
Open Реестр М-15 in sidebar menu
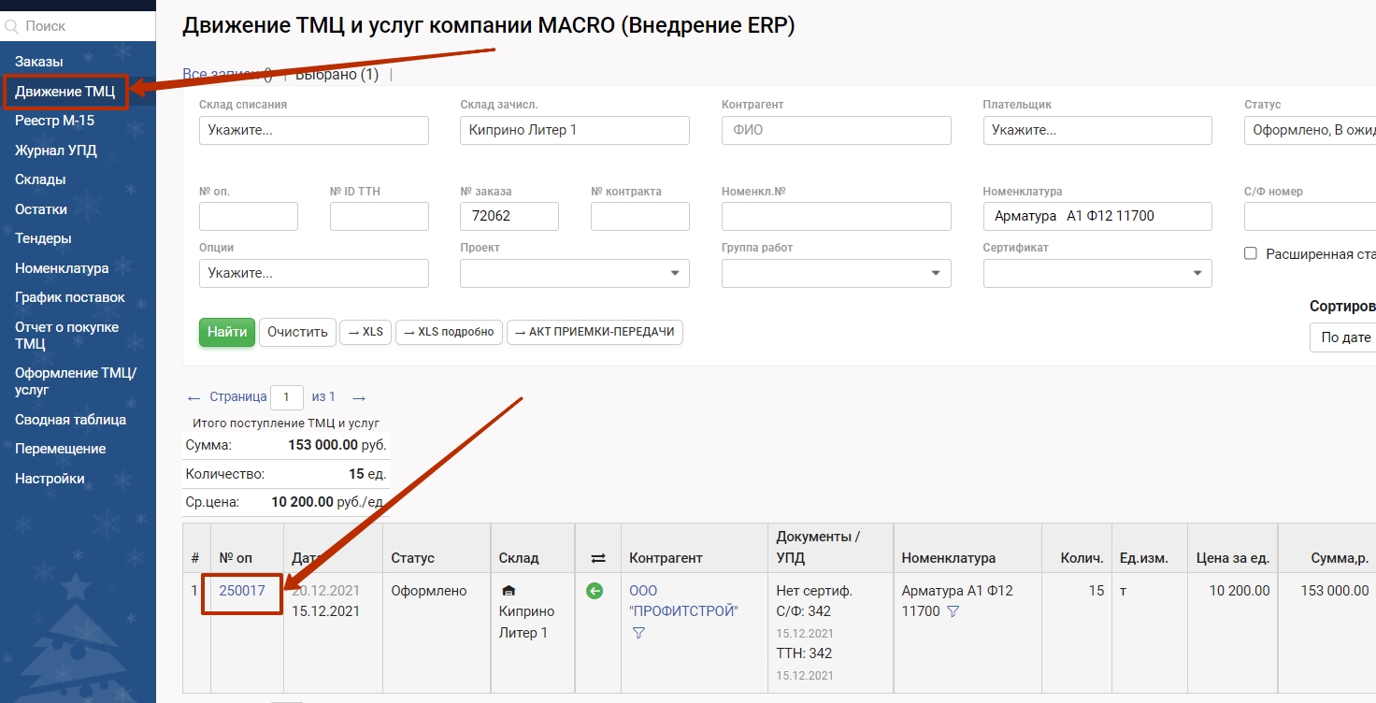tap(54, 121)
